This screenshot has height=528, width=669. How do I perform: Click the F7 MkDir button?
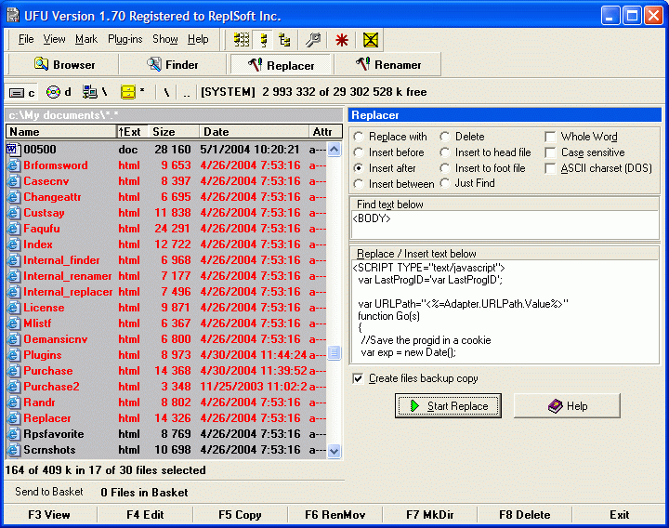[x=429, y=515]
